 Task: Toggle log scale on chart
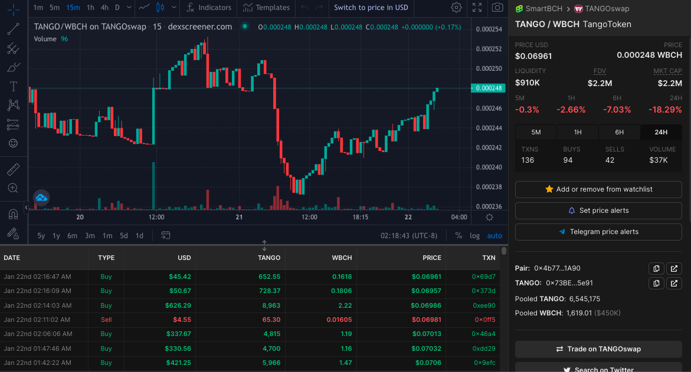474,236
